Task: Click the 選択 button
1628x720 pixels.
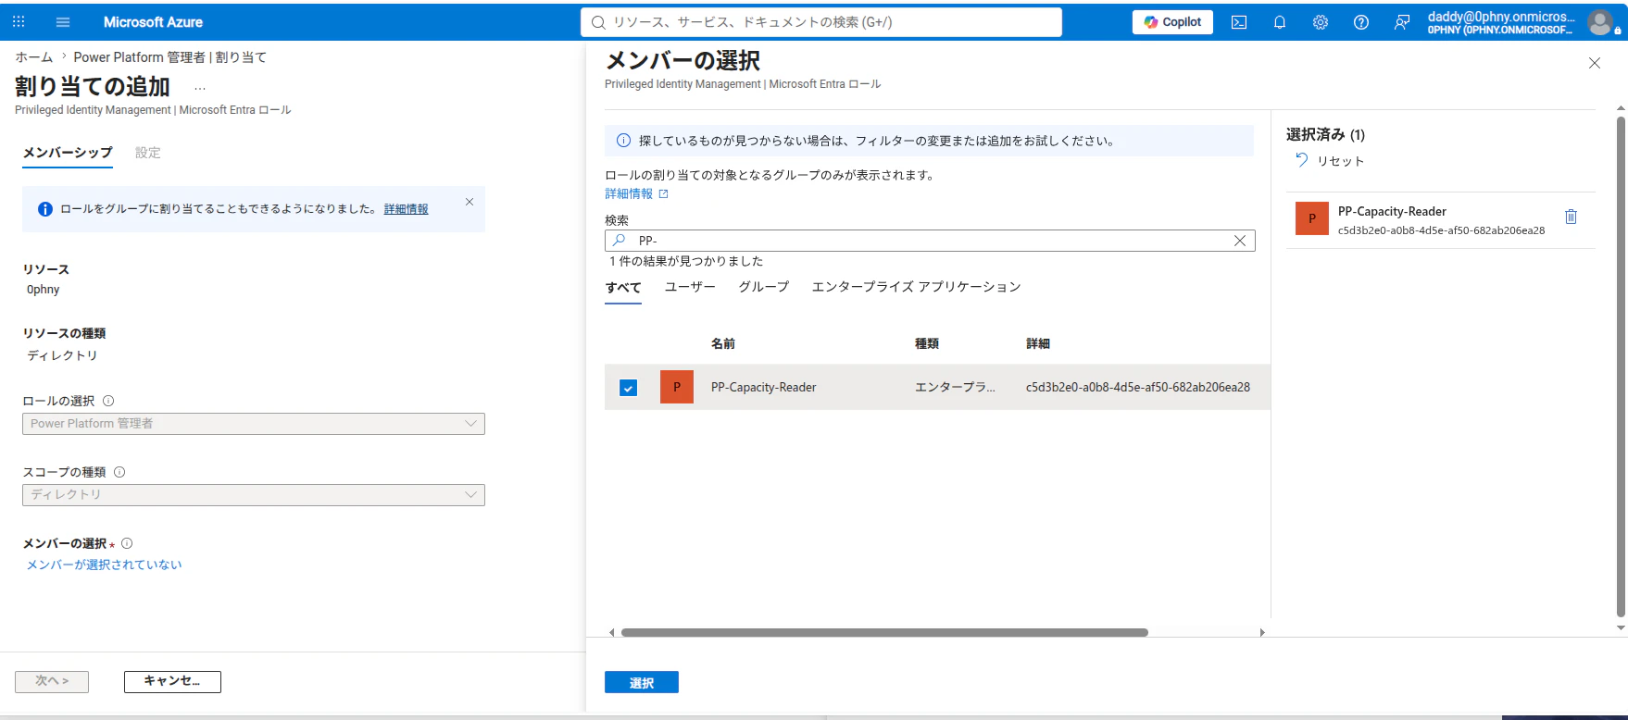Action: pyautogui.click(x=642, y=682)
